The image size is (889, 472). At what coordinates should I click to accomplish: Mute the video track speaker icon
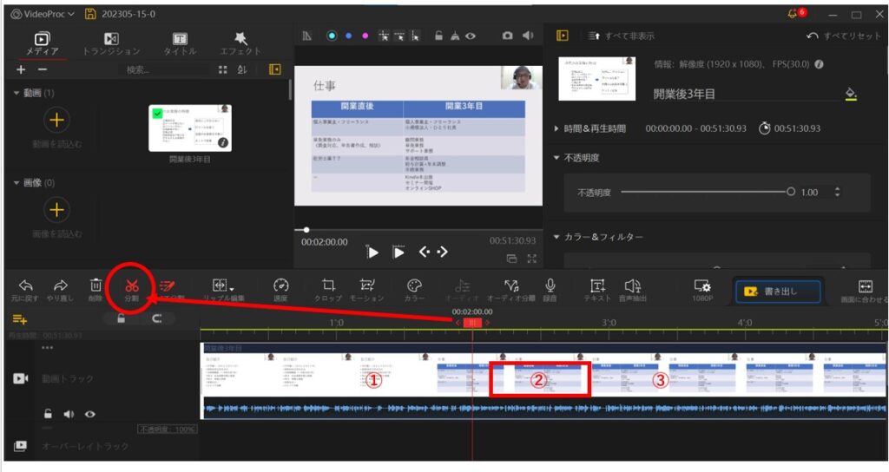(x=69, y=414)
